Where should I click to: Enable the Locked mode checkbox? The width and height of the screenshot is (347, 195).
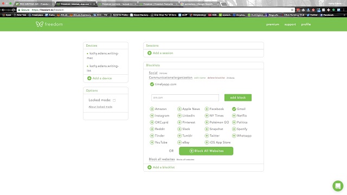[114, 100]
